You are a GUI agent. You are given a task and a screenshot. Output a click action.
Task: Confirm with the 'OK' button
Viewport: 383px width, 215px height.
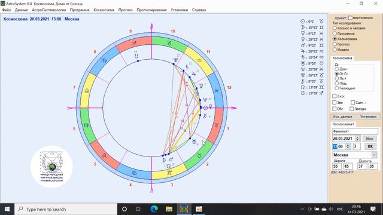[370, 146]
